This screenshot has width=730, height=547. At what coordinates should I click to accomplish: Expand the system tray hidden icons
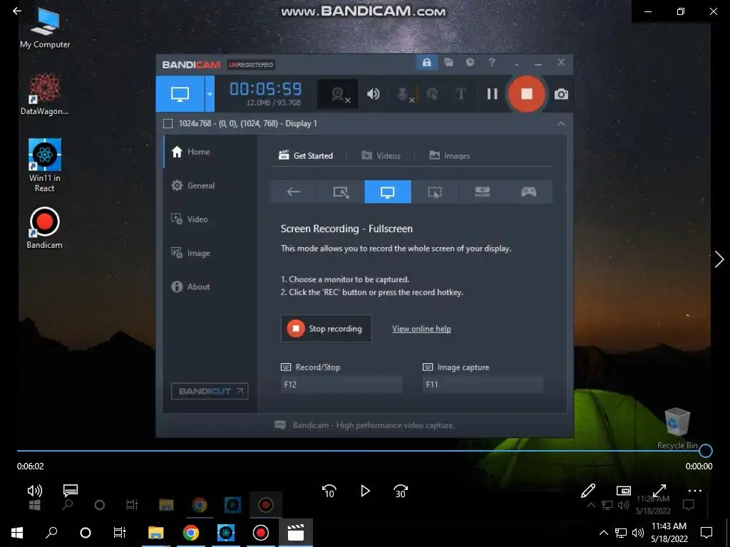pos(603,533)
